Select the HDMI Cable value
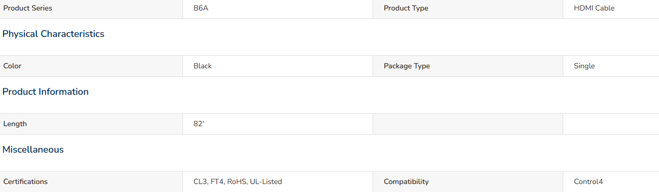Viewport: 659px width, 192px height. 594,8
